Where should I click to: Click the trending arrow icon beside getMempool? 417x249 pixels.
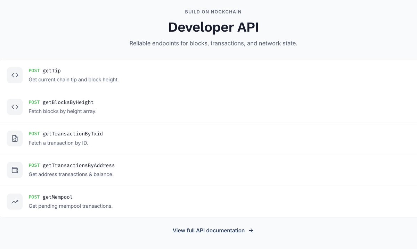point(15,201)
